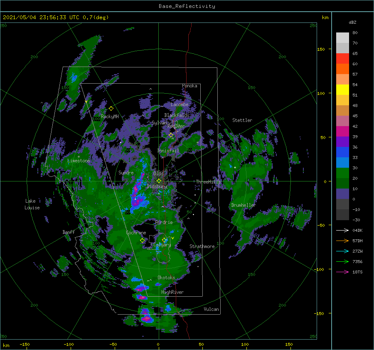This screenshot has width=374, height=350.
Task: Click the red 60 dBZ color swatch
Action: pos(342,59)
